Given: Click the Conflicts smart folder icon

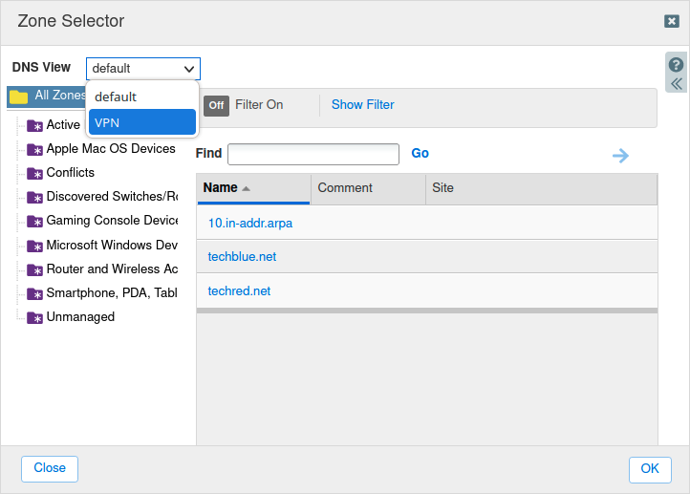Looking at the screenshot, I should 35,173.
